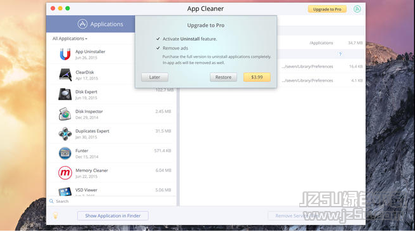The width and height of the screenshot is (415, 232).
Task: Select the Disk Expert drive icon
Action: tap(65, 94)
